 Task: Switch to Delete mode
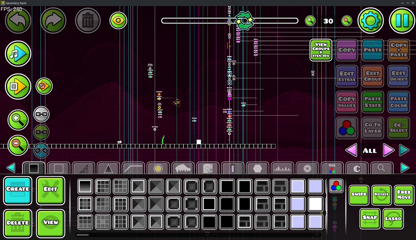pyautogui.click(x=18, y=223)
